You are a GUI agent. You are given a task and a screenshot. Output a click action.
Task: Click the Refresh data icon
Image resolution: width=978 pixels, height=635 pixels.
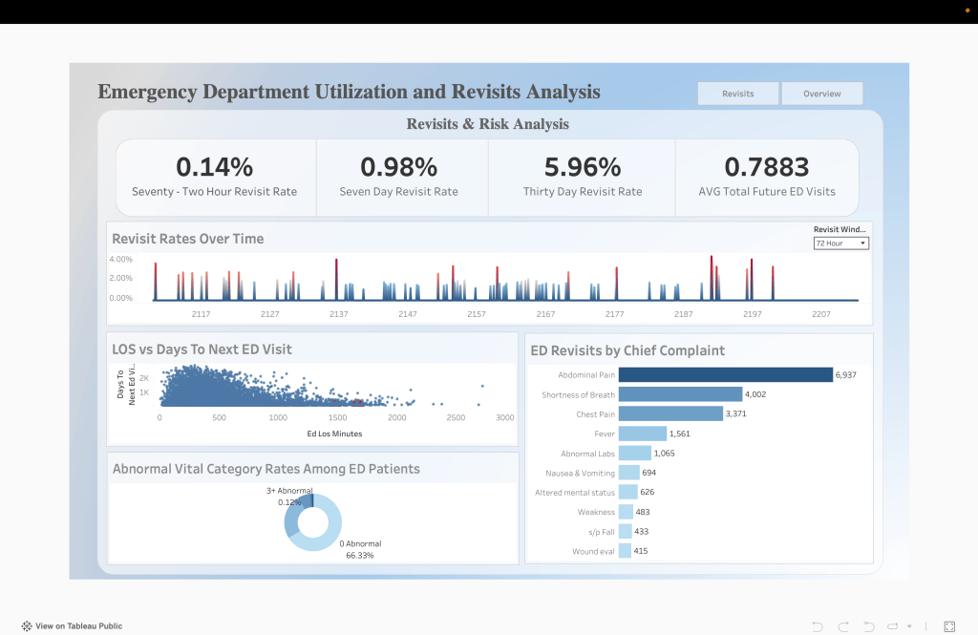(x=891, y=626)
